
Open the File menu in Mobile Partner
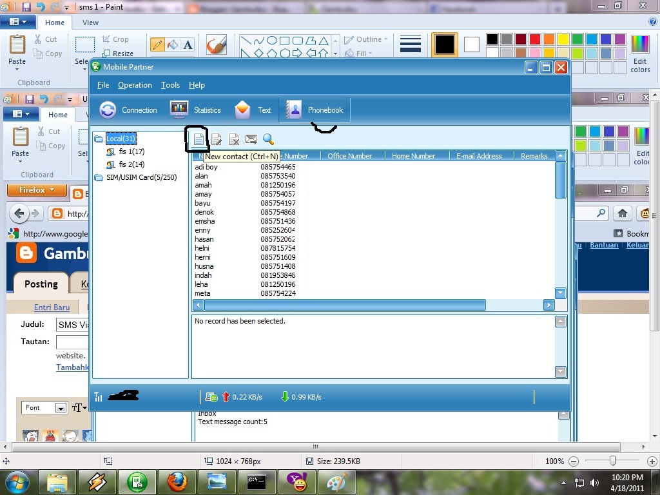click(103, 85)
